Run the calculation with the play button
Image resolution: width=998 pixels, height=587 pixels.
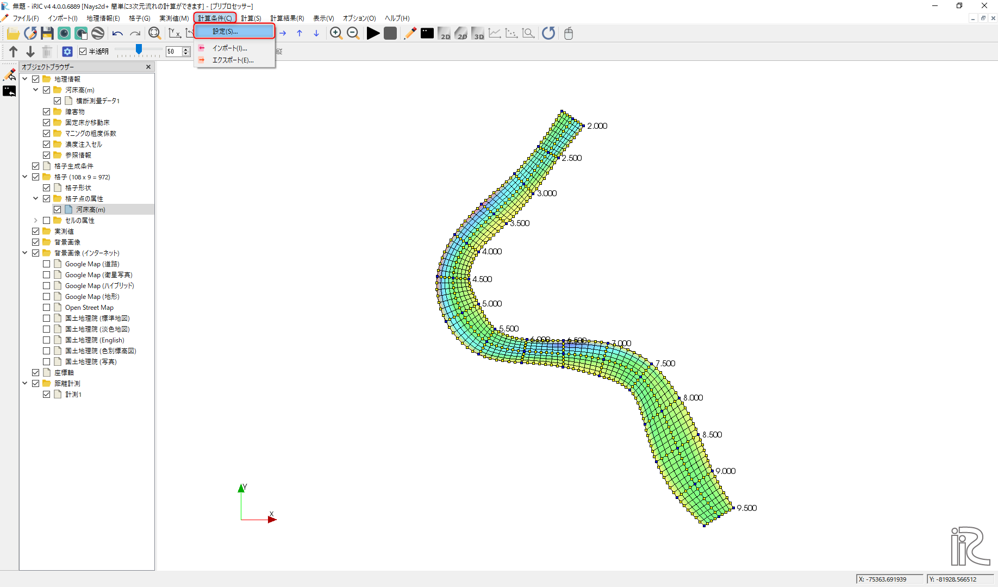[x=373, y=34]
